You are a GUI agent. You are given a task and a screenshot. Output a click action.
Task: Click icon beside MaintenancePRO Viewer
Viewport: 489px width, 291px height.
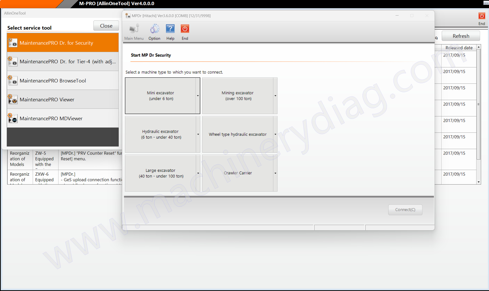click(13, 99)
